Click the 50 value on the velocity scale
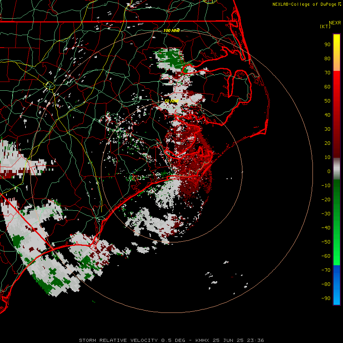The image size is (343, 343). tap(327, 101)
